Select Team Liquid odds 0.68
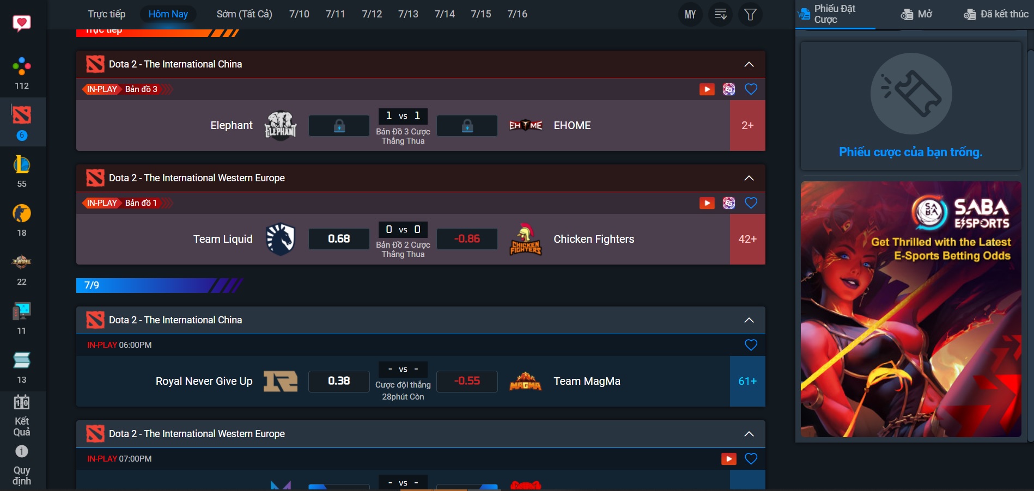Viewport: 1034px width, 491px height. [339, 239]
